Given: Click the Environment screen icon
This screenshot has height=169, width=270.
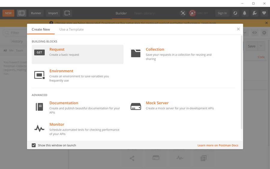Looking at the screenshot, I should tap(39, 75).
